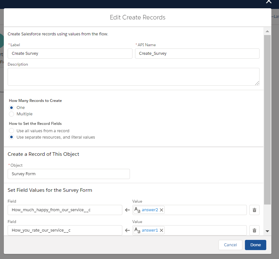This screenshot has height=259, width=279.
Task: Click the scrollbar up arrow
Action: click(267, 31)
